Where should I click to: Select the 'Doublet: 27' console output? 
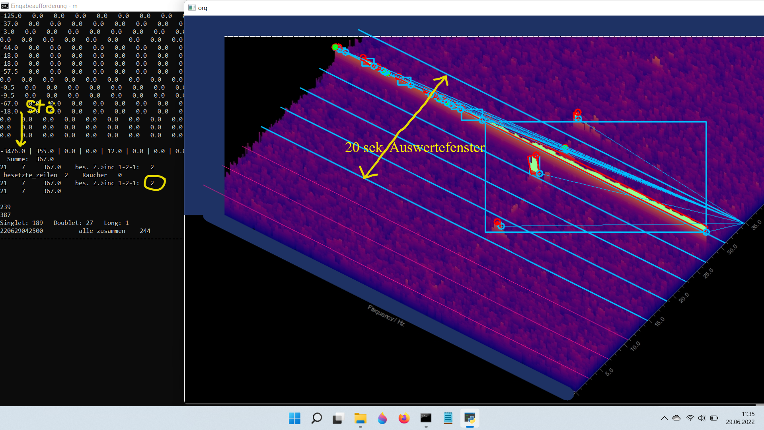pos(73,223)
